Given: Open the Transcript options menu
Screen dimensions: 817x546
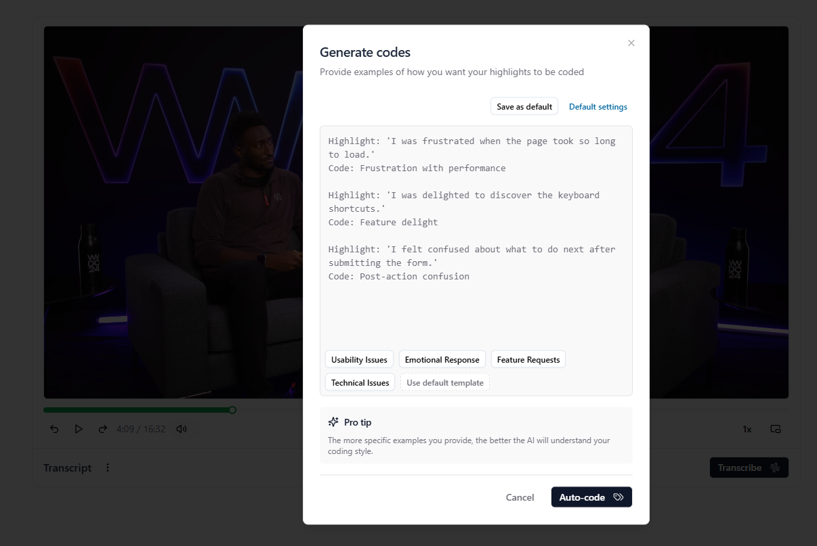Looking at the screenshot, I should point(107,468).
